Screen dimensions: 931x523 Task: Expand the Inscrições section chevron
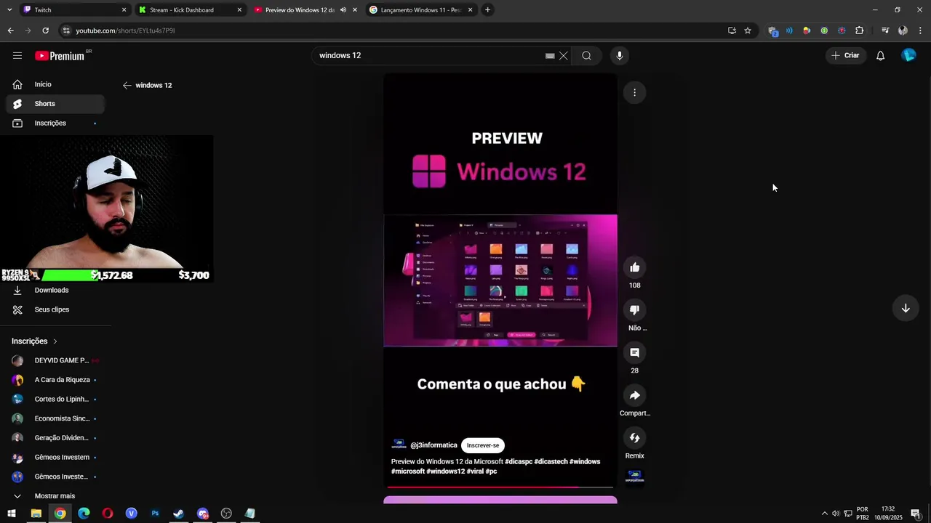click(x=55, y=341)
